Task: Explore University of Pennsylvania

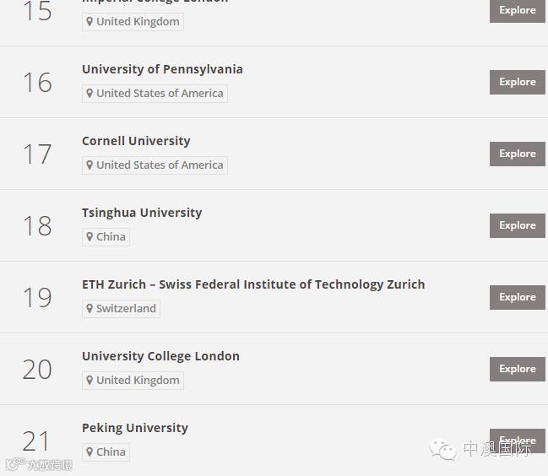Action: click(518, 83)
